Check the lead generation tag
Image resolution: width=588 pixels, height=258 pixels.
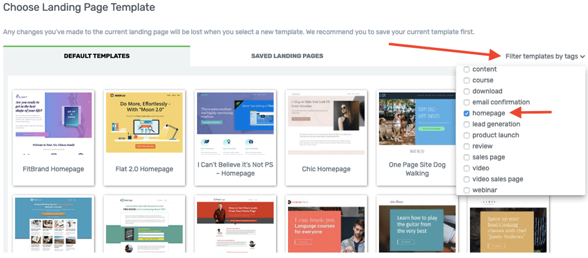467,124
